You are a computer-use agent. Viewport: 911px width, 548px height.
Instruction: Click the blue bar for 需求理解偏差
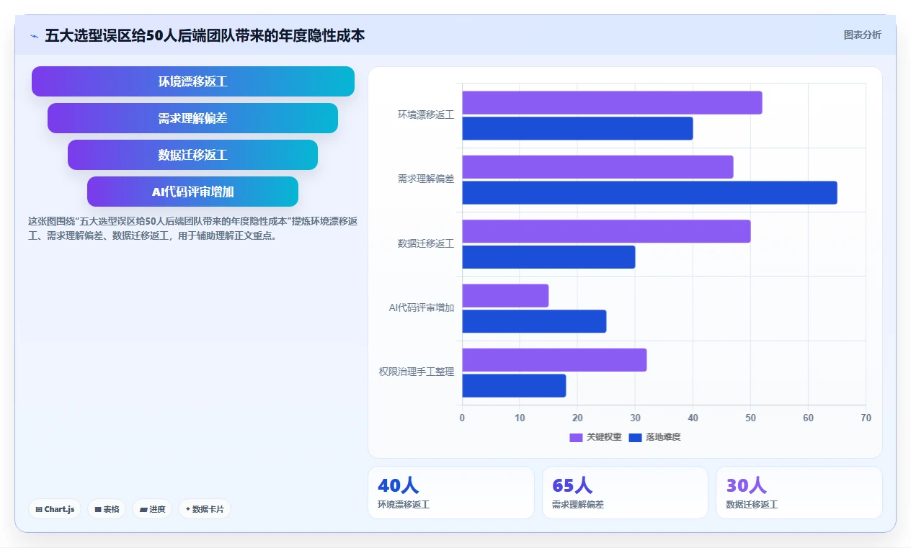coord(649,192)
